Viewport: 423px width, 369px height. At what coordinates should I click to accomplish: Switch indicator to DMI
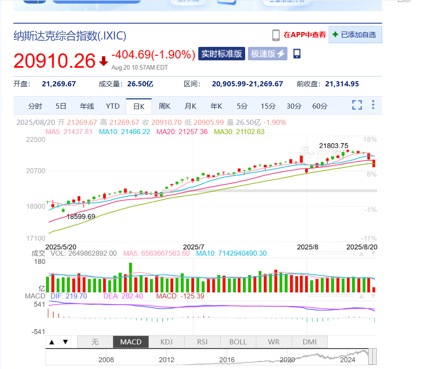coord(310,342)
